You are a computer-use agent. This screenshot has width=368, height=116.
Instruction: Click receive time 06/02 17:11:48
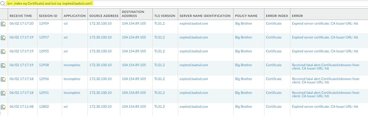[x=22, y=107]
